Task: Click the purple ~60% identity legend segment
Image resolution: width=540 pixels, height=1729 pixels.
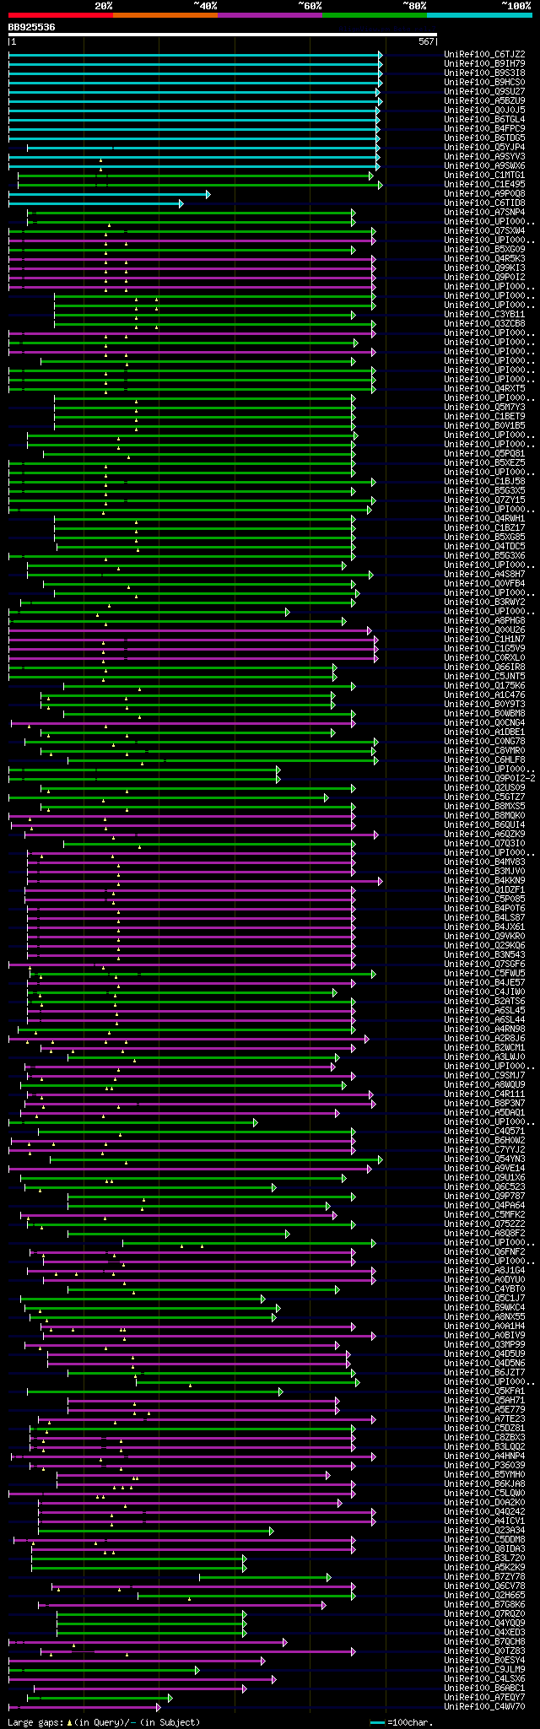Action: tap(270, 15)
